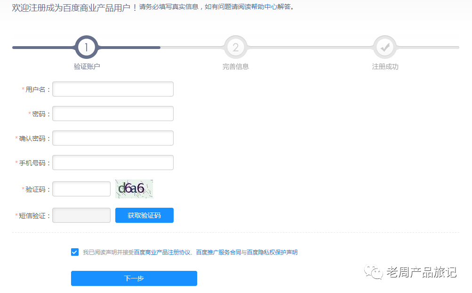Focus the 用户名 input field
The height and width of the screenshot is (293, 472).
tap(113, 89)
